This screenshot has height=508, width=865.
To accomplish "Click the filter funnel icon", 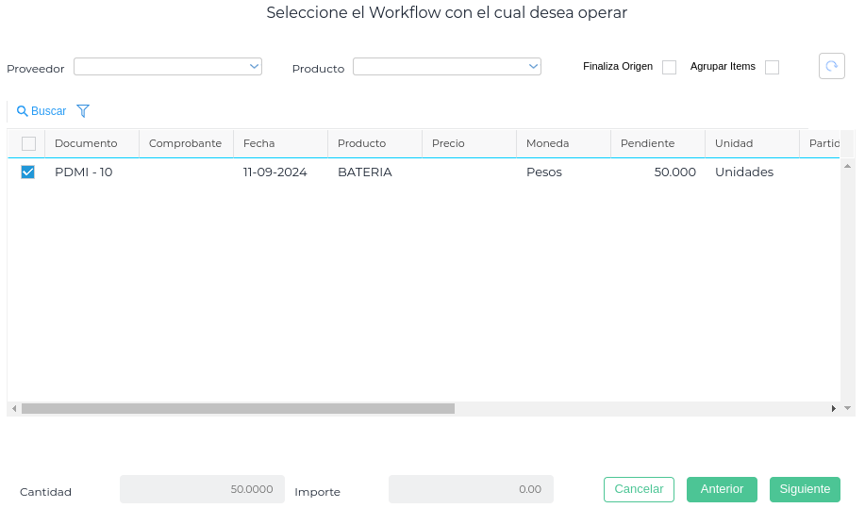I will (83, 111).
